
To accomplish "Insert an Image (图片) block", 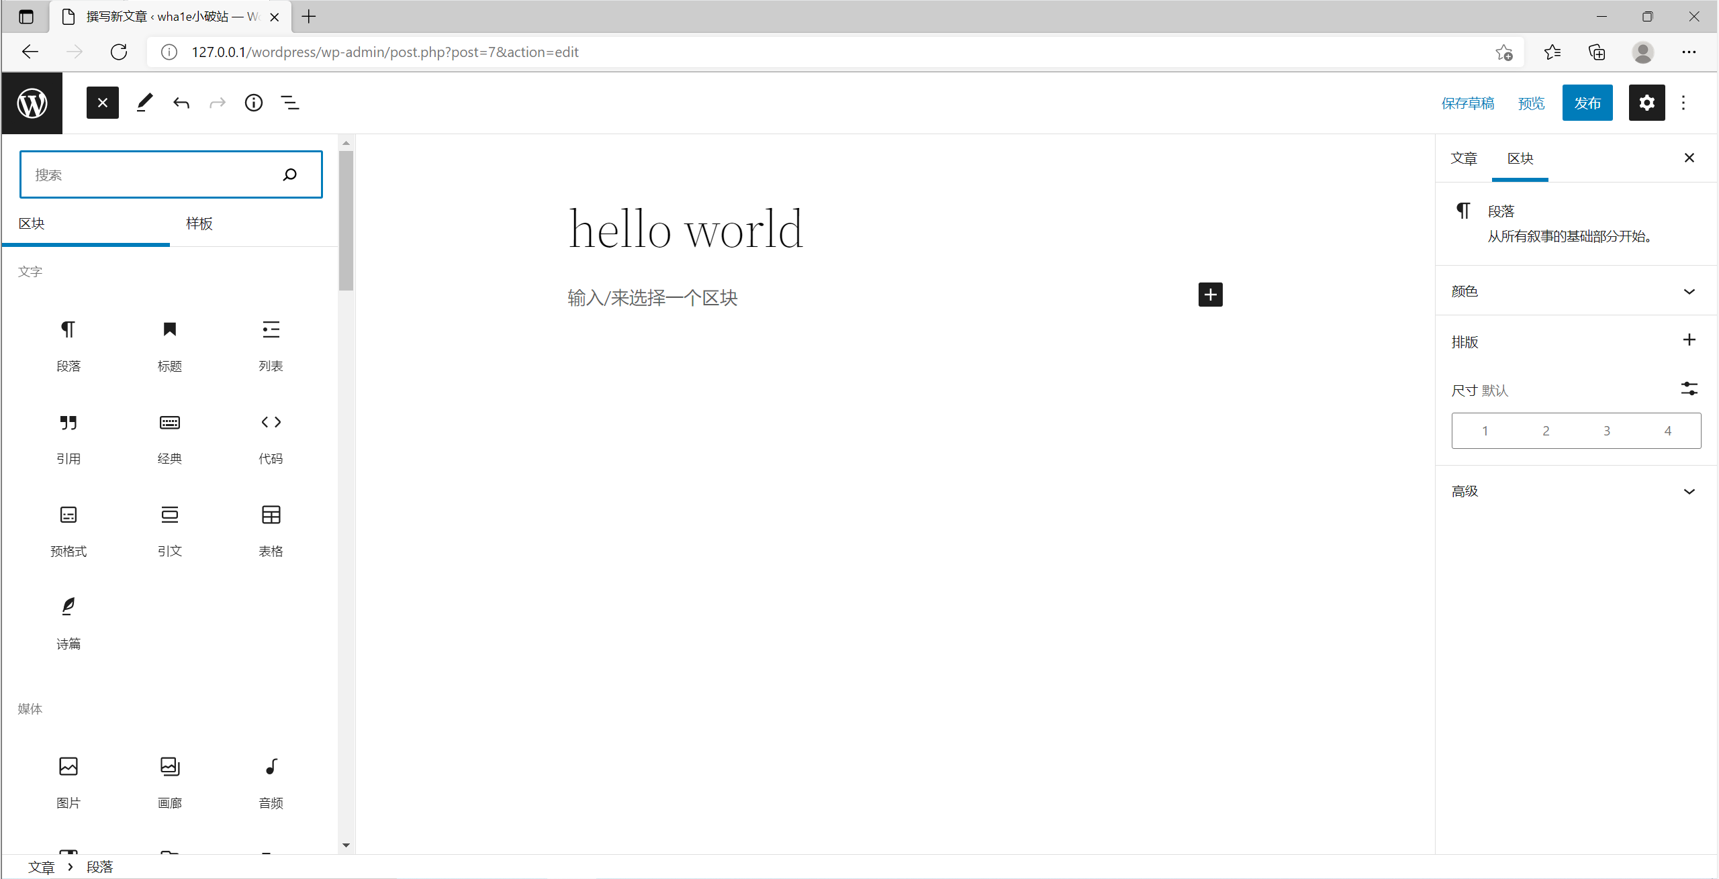I will point(68,781).
